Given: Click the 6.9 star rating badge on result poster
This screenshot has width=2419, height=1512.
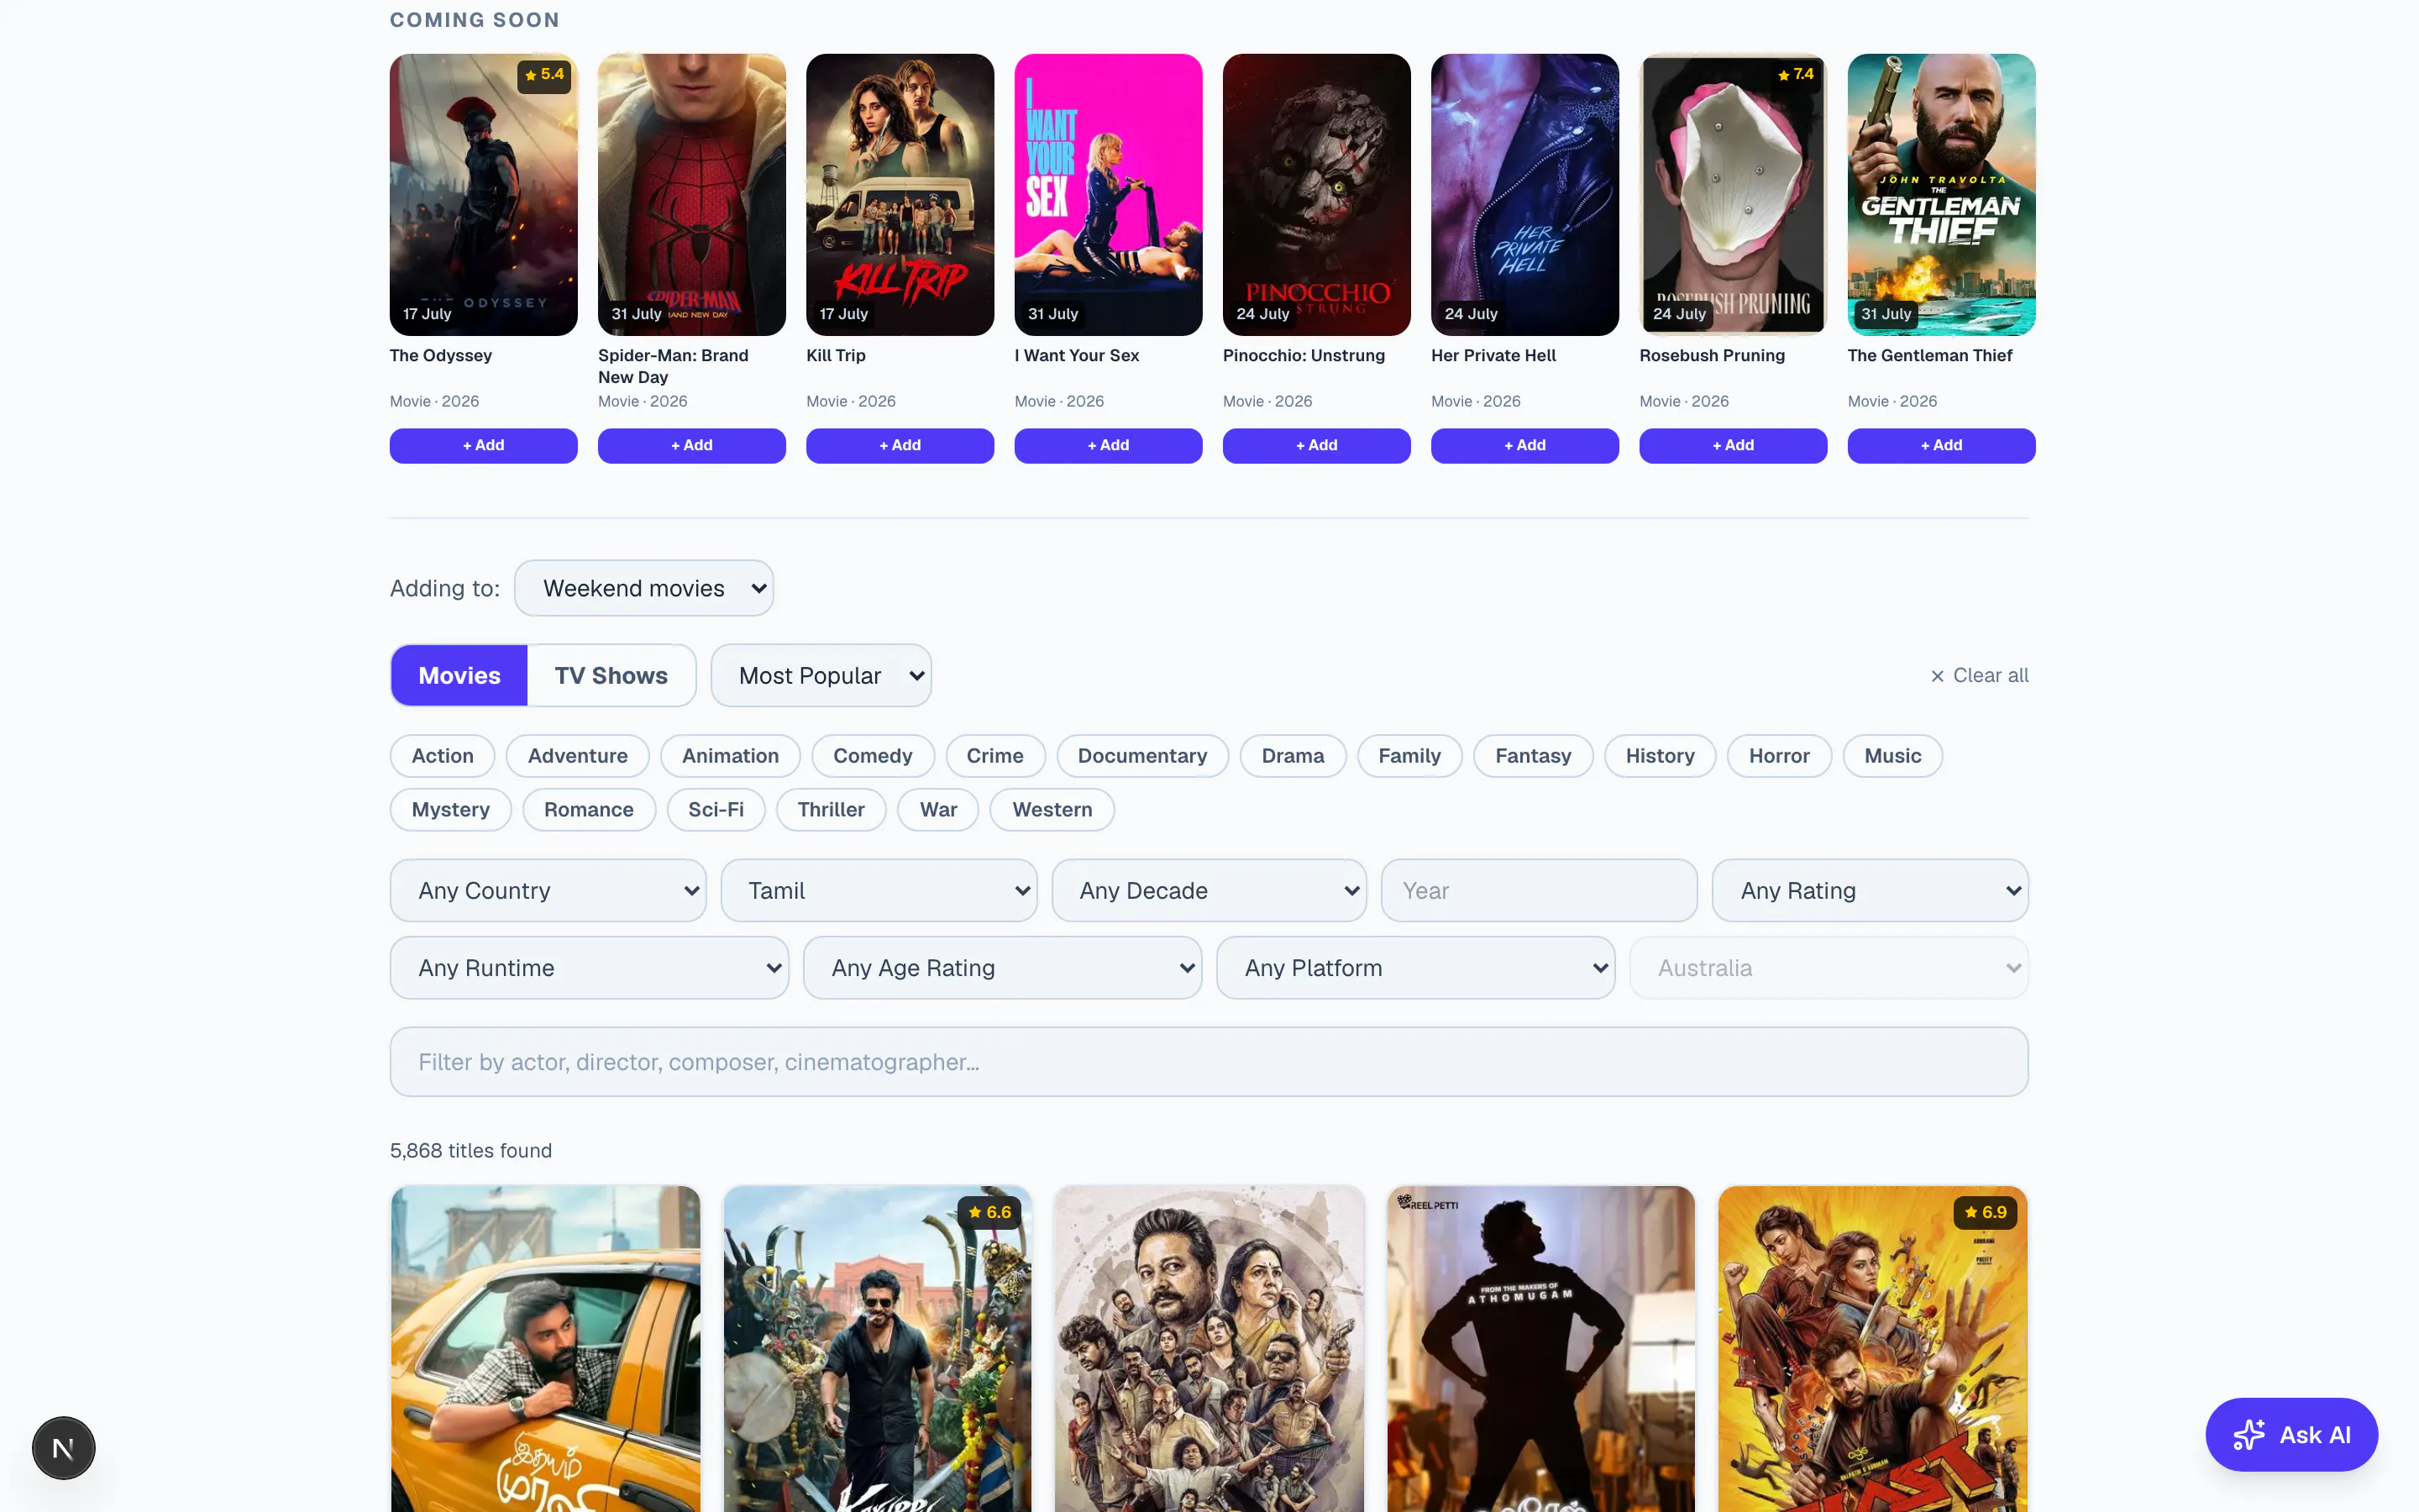Looking at the screenshot, I should point(1986,1212).
